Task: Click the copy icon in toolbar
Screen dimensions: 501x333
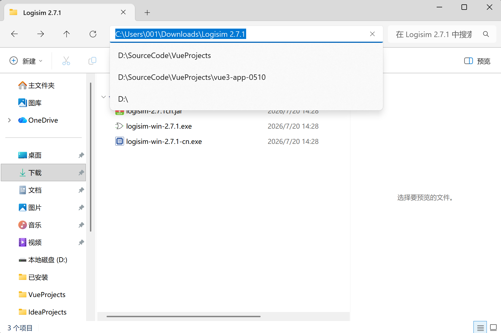Action: click(x=92, y=61)
